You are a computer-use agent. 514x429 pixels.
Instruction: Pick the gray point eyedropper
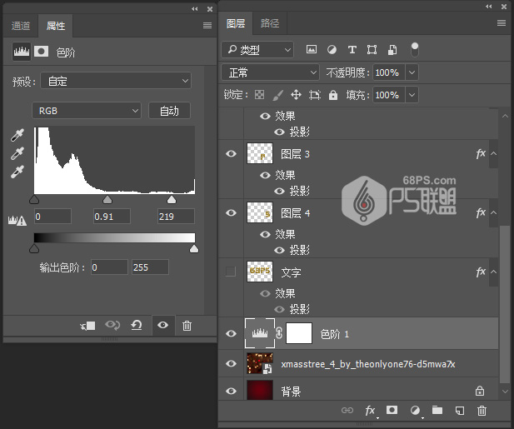tap(17, 153)
